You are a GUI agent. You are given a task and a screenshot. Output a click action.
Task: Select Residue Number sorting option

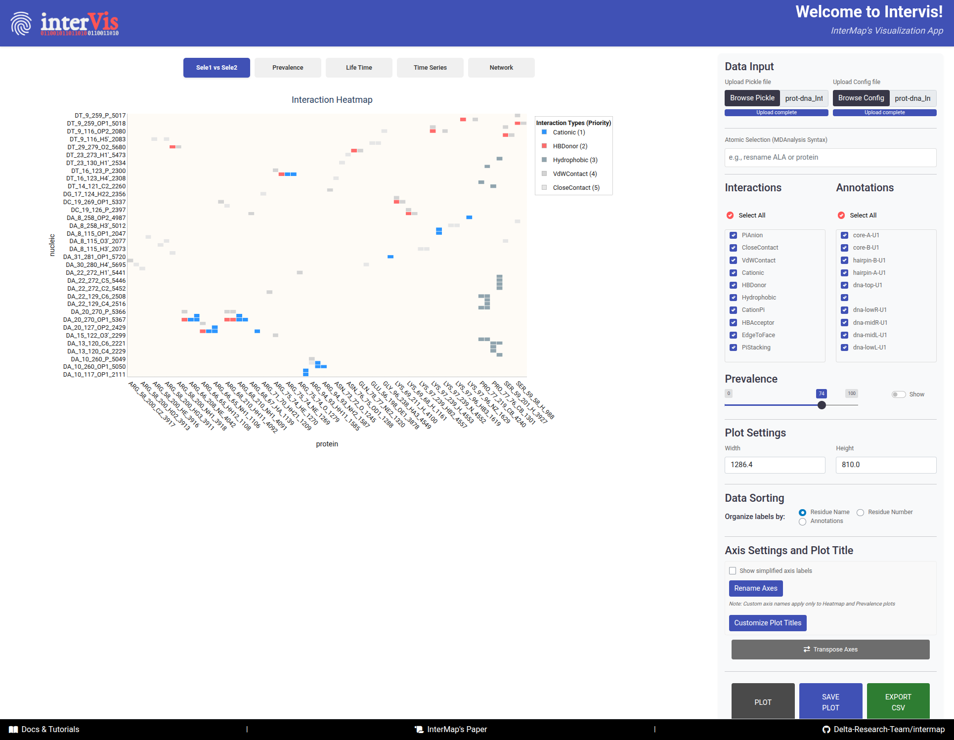click(x=860, y=512)
